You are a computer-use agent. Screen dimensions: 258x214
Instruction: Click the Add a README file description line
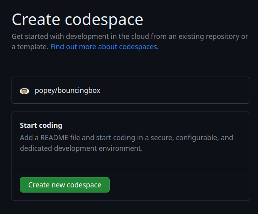tap(126, 137)
